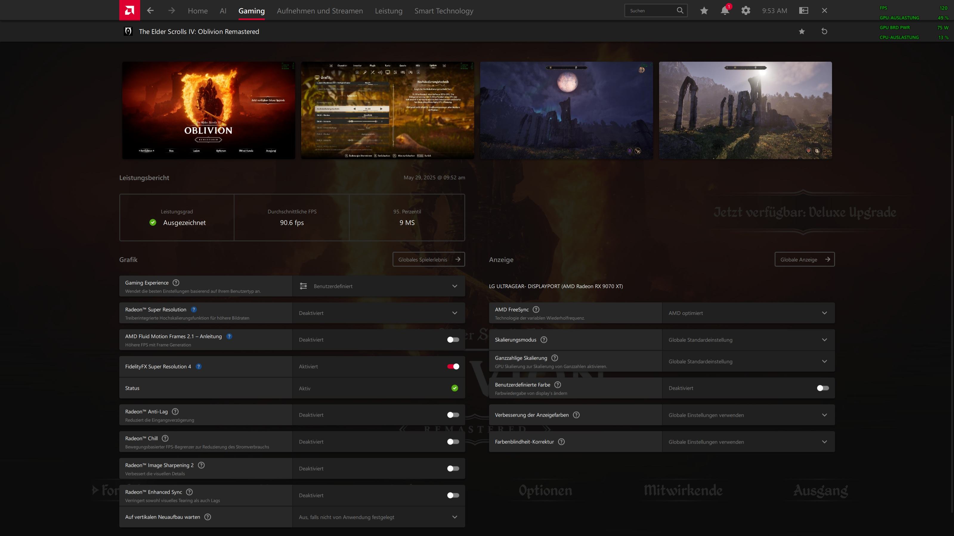954x536 pixels.
Task: Enable AMD Fluid Motion Frames 2.1 toggle
Action: tap(453, 340)
